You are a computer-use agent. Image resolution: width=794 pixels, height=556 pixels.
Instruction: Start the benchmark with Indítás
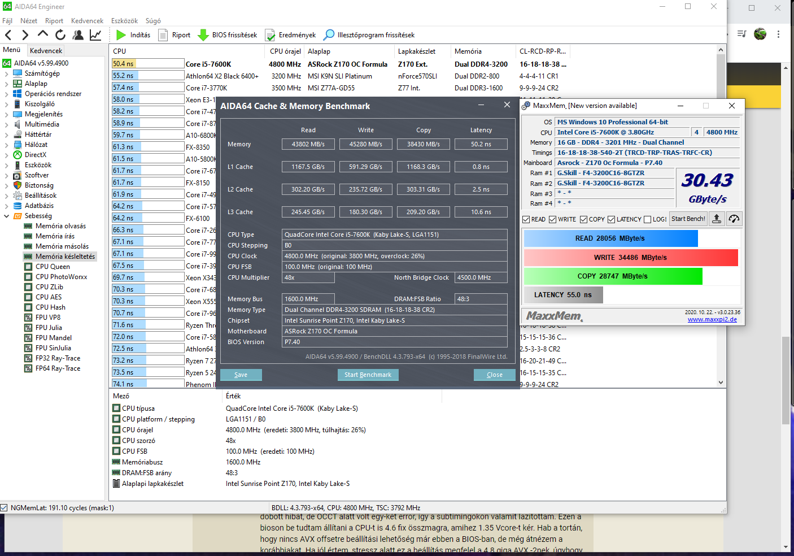133,35
